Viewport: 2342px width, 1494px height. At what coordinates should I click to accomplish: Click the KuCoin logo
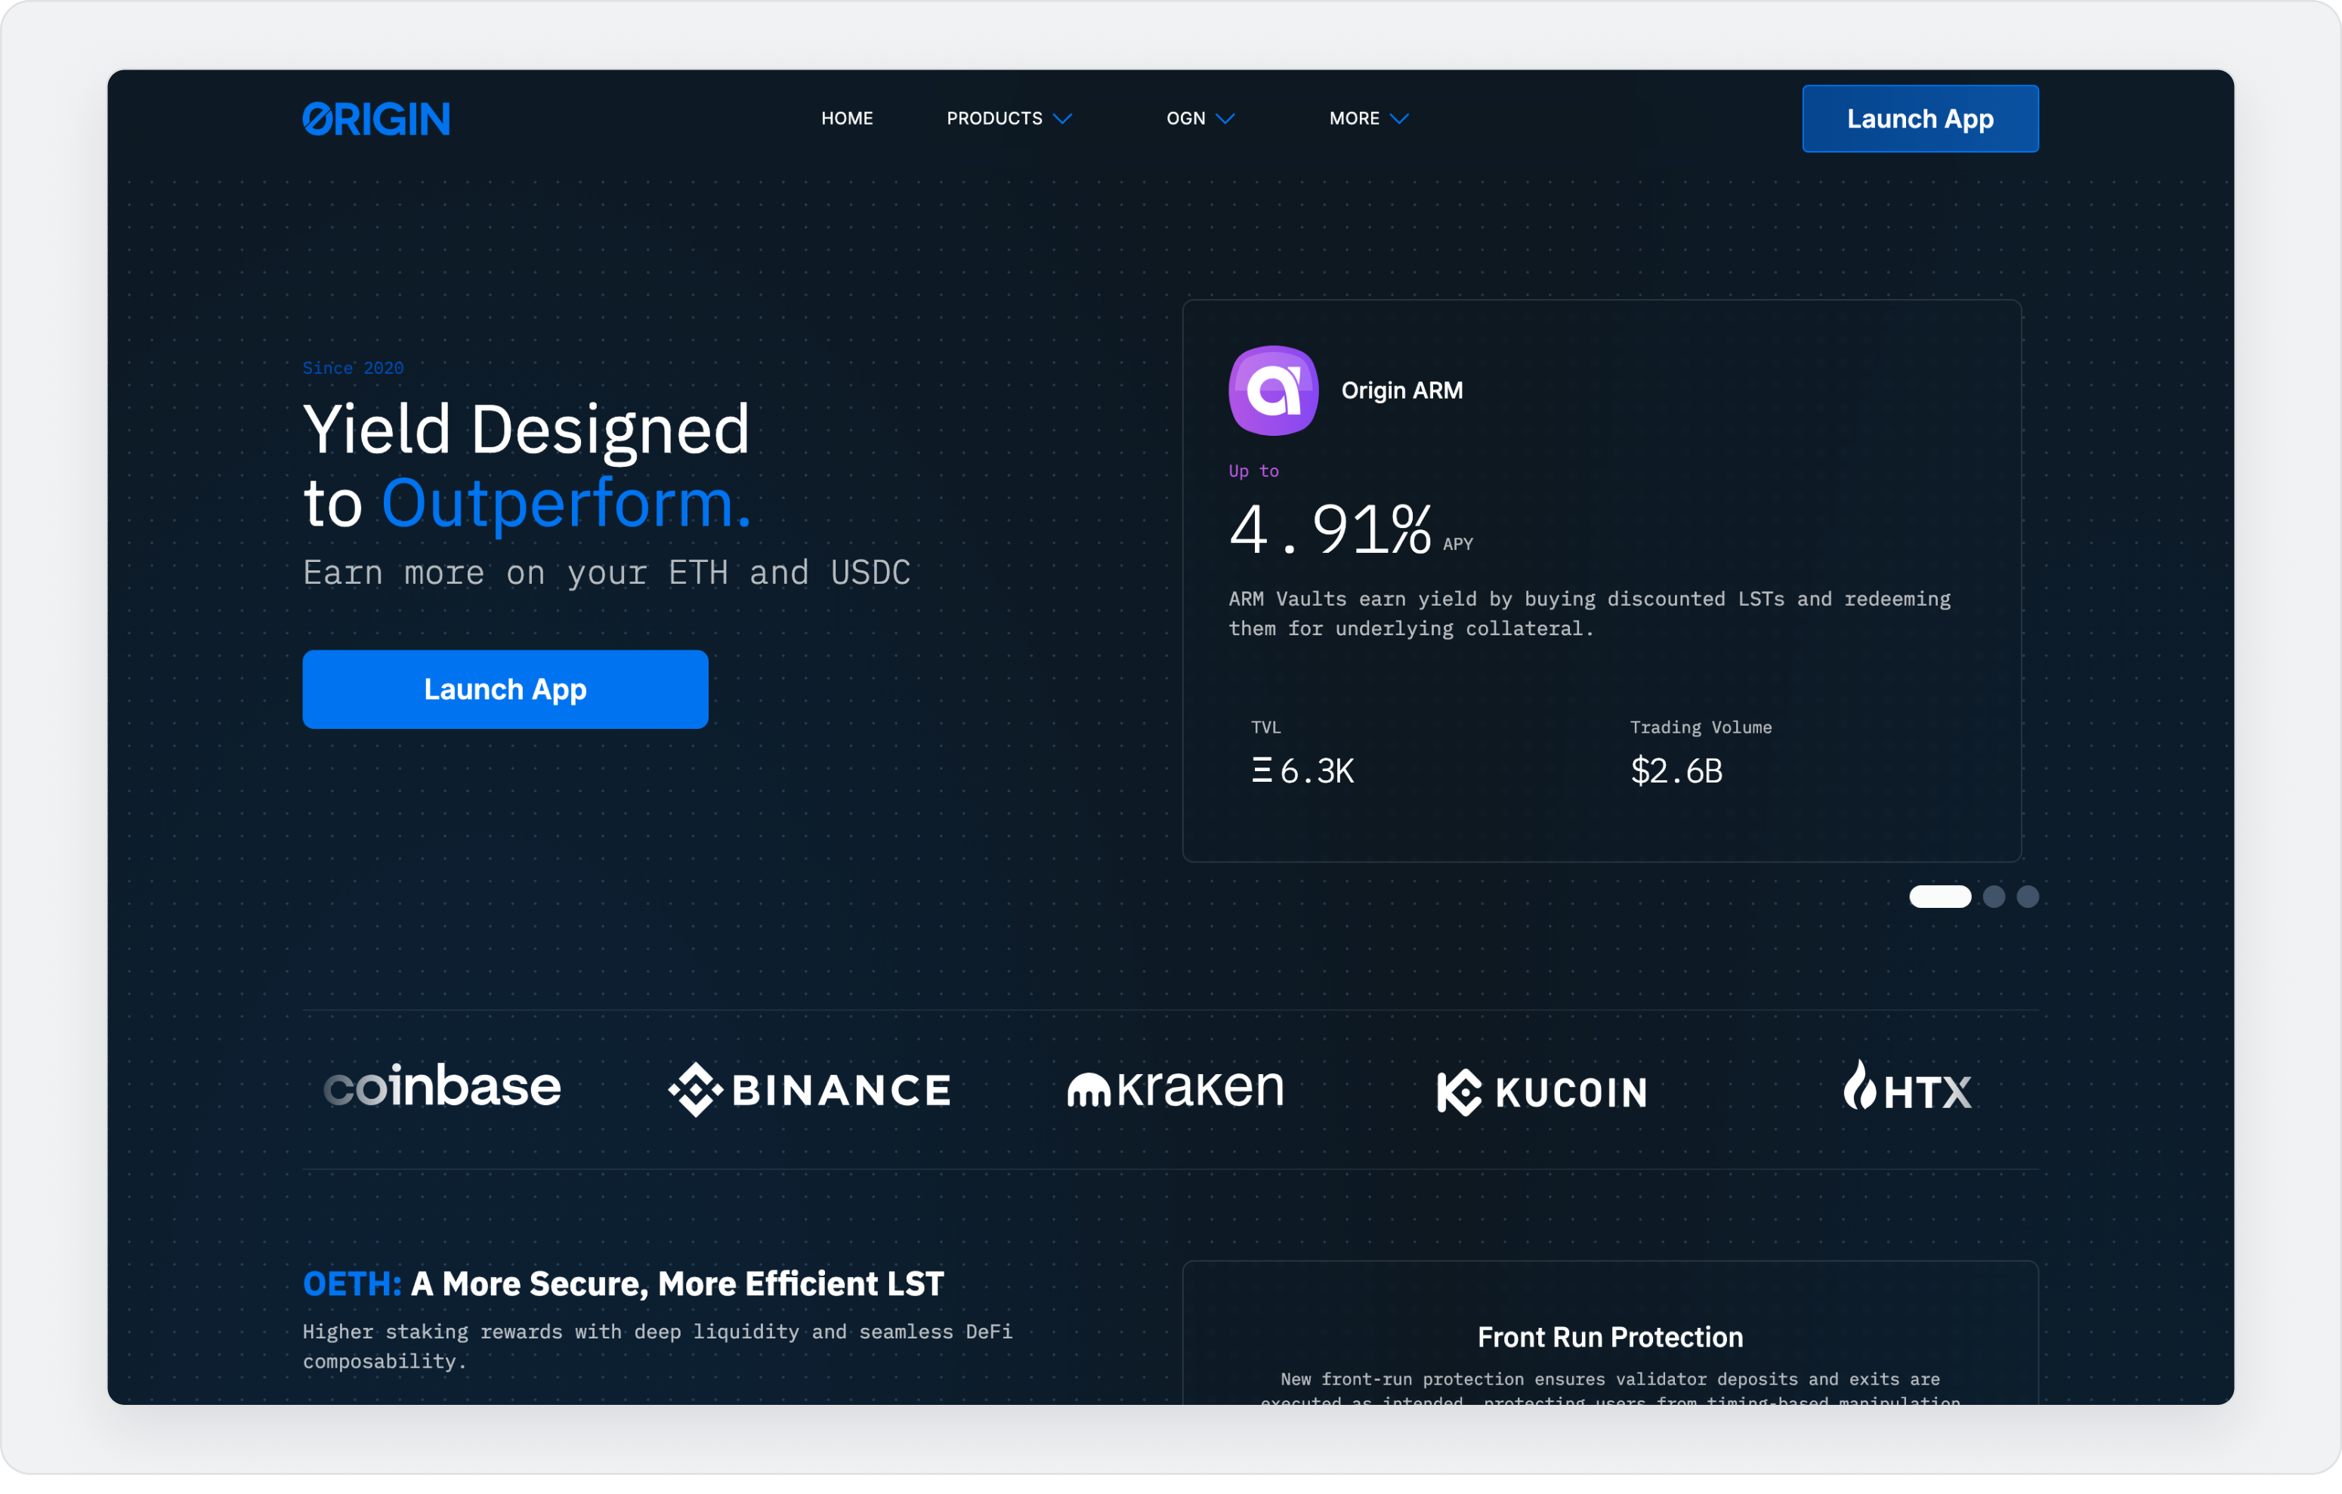coord(1543,1091)
